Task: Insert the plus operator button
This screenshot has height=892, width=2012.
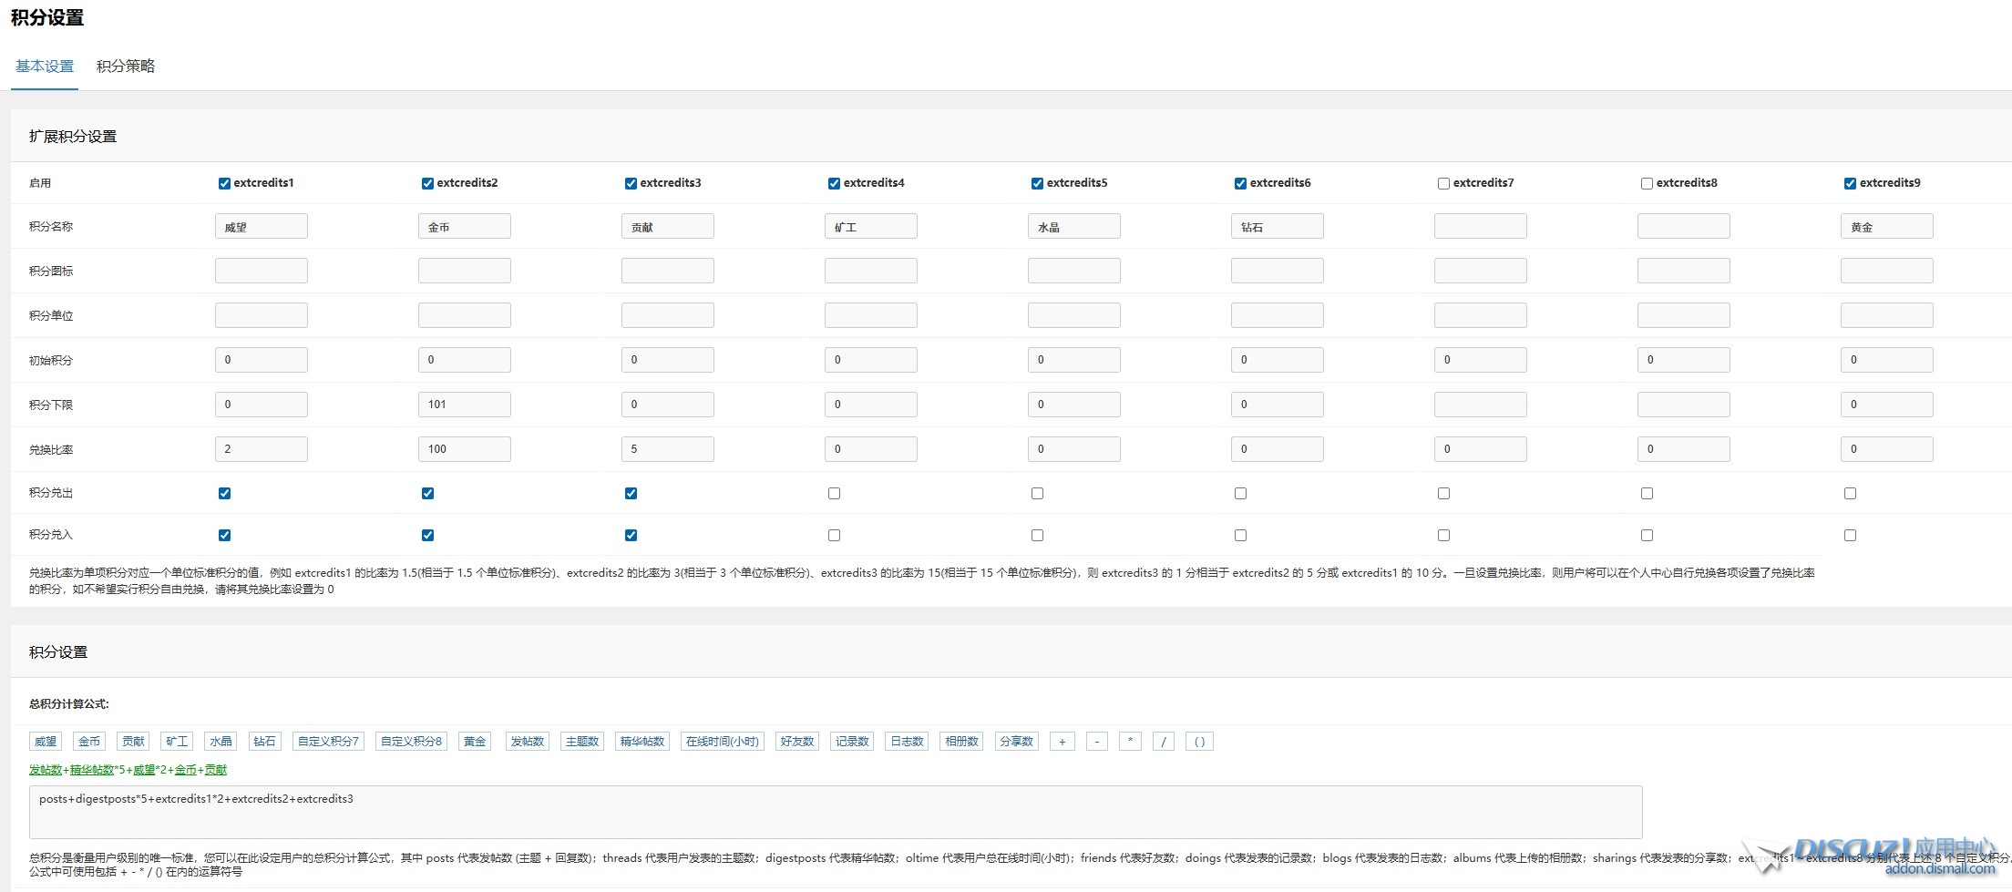Action: [1062, 742]
